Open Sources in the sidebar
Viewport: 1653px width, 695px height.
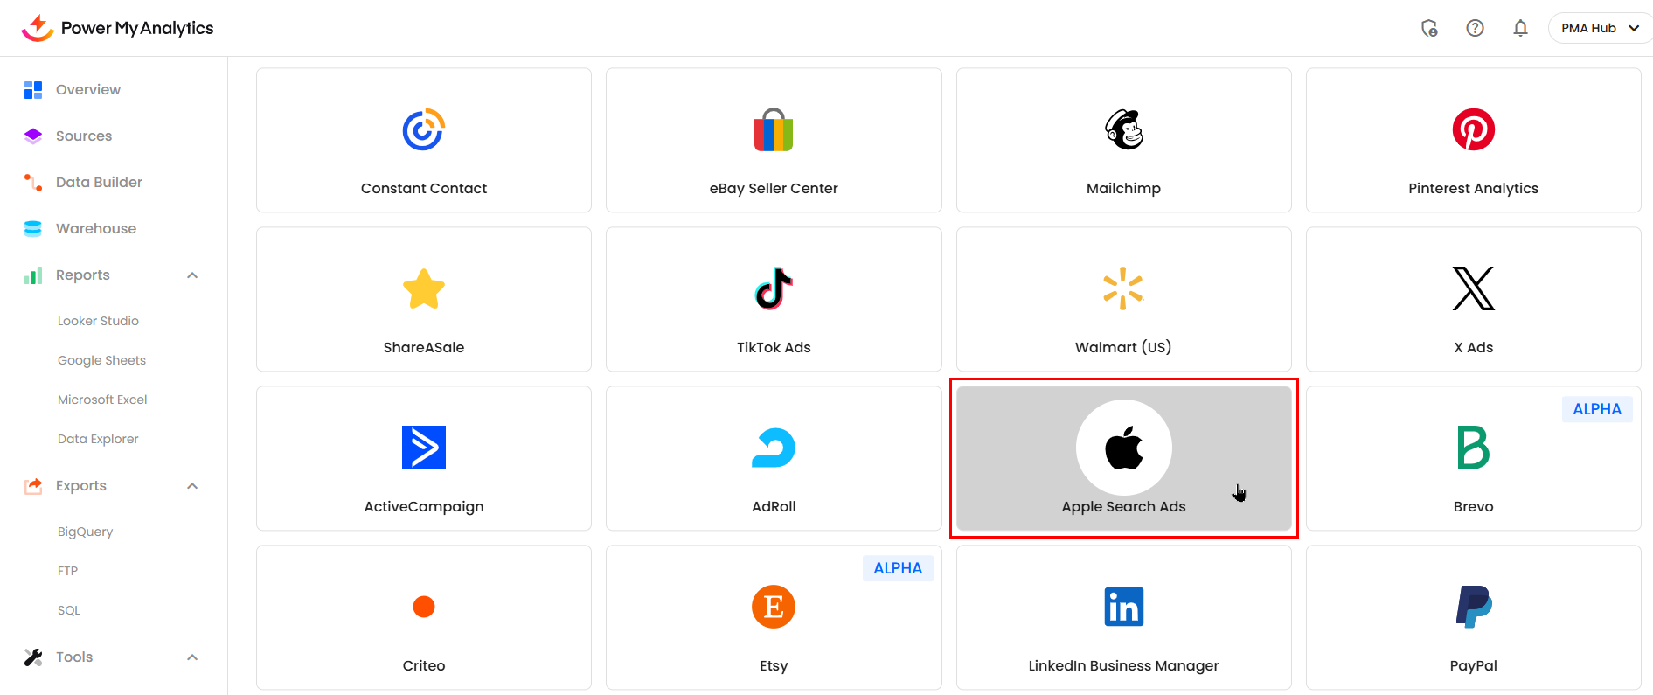(84, 136)
